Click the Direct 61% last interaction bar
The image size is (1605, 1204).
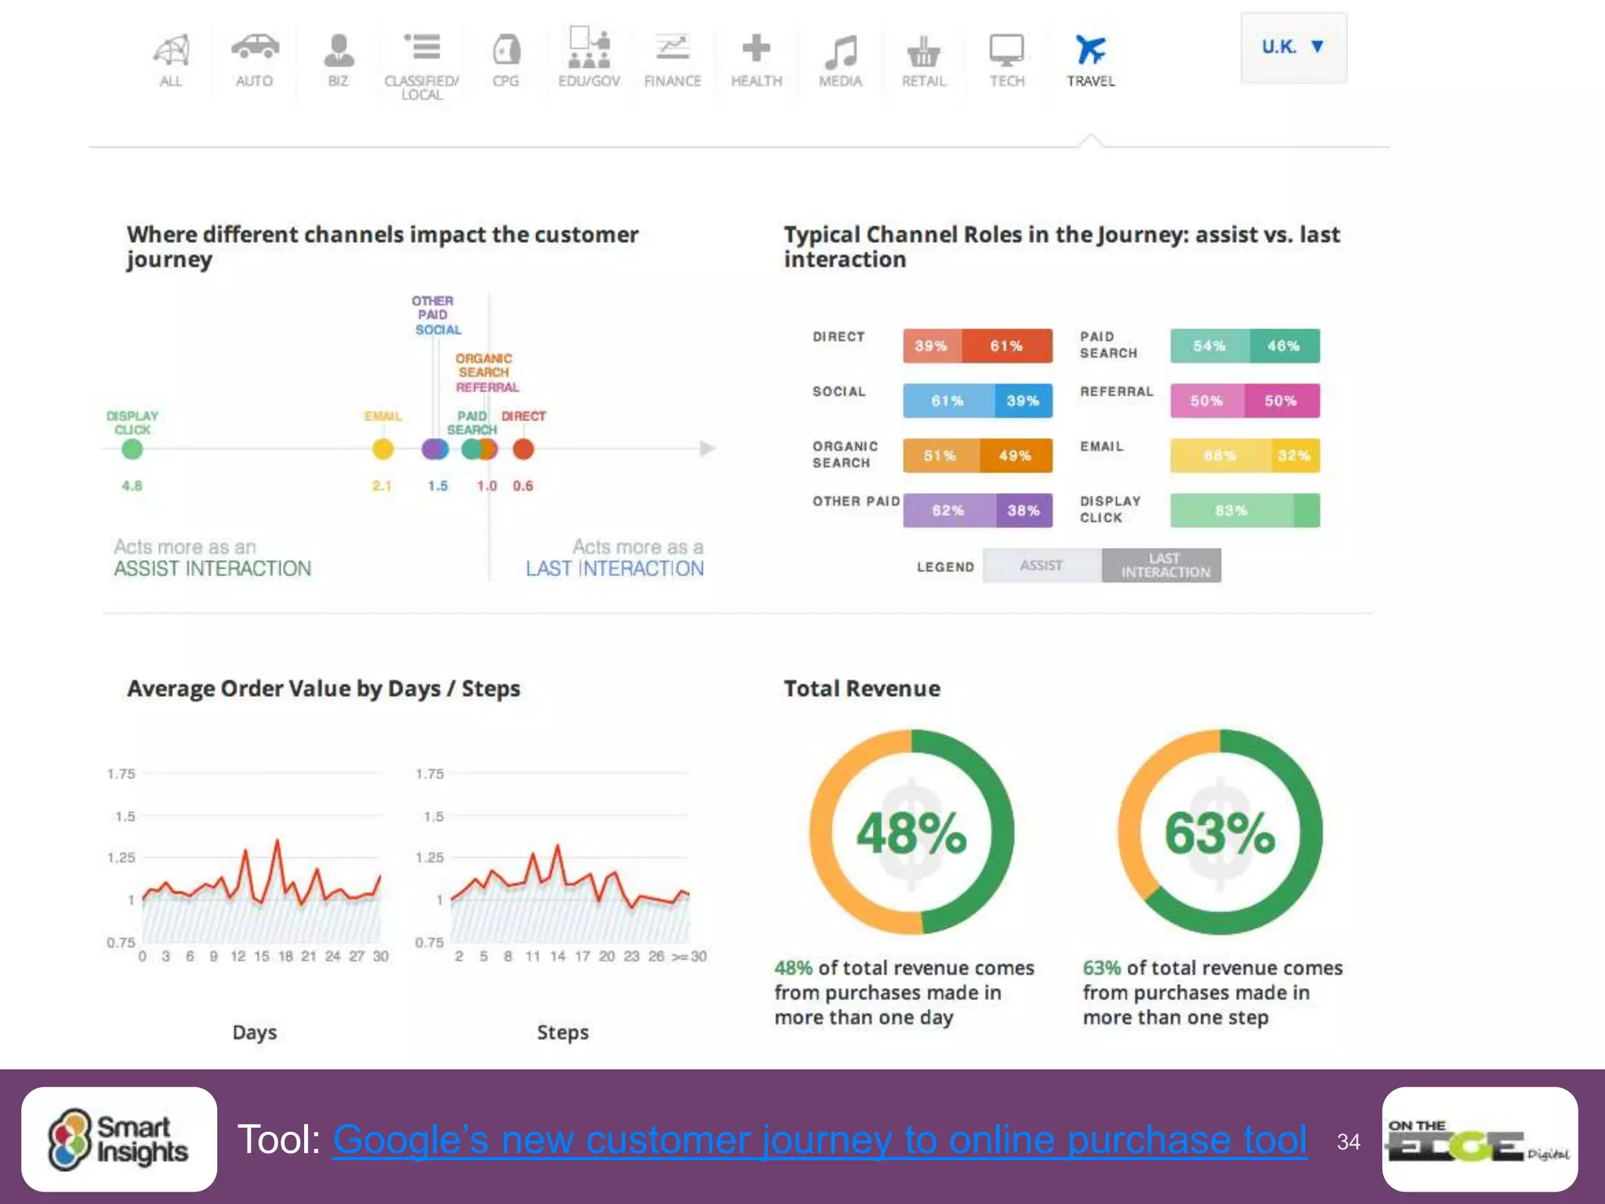pos(1007,346)
